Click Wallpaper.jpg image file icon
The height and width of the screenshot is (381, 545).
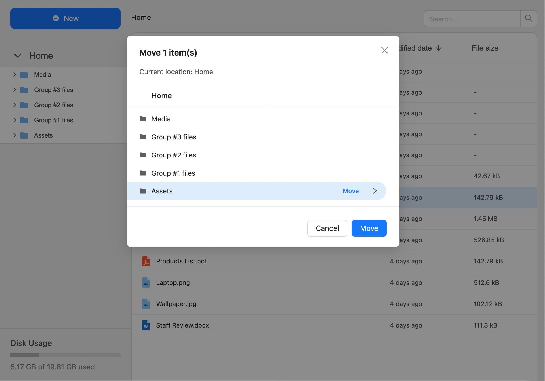point(146,304)
